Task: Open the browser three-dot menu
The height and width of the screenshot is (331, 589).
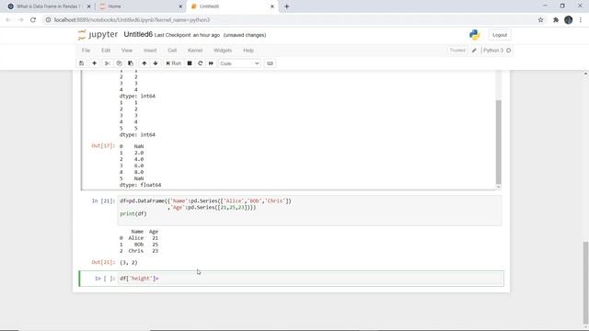Action: pyautogui.click(x=581, y=20)
